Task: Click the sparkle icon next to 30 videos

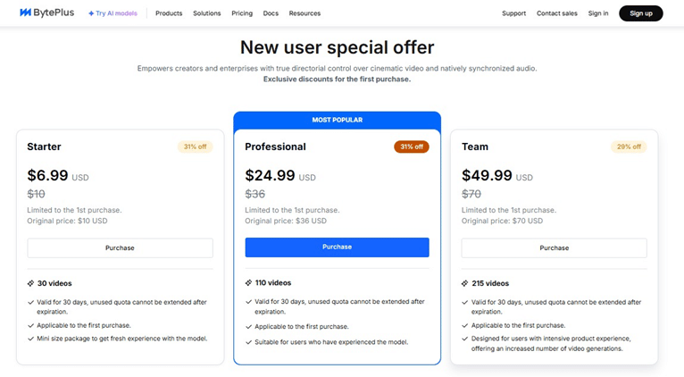Action: (31, 283)
